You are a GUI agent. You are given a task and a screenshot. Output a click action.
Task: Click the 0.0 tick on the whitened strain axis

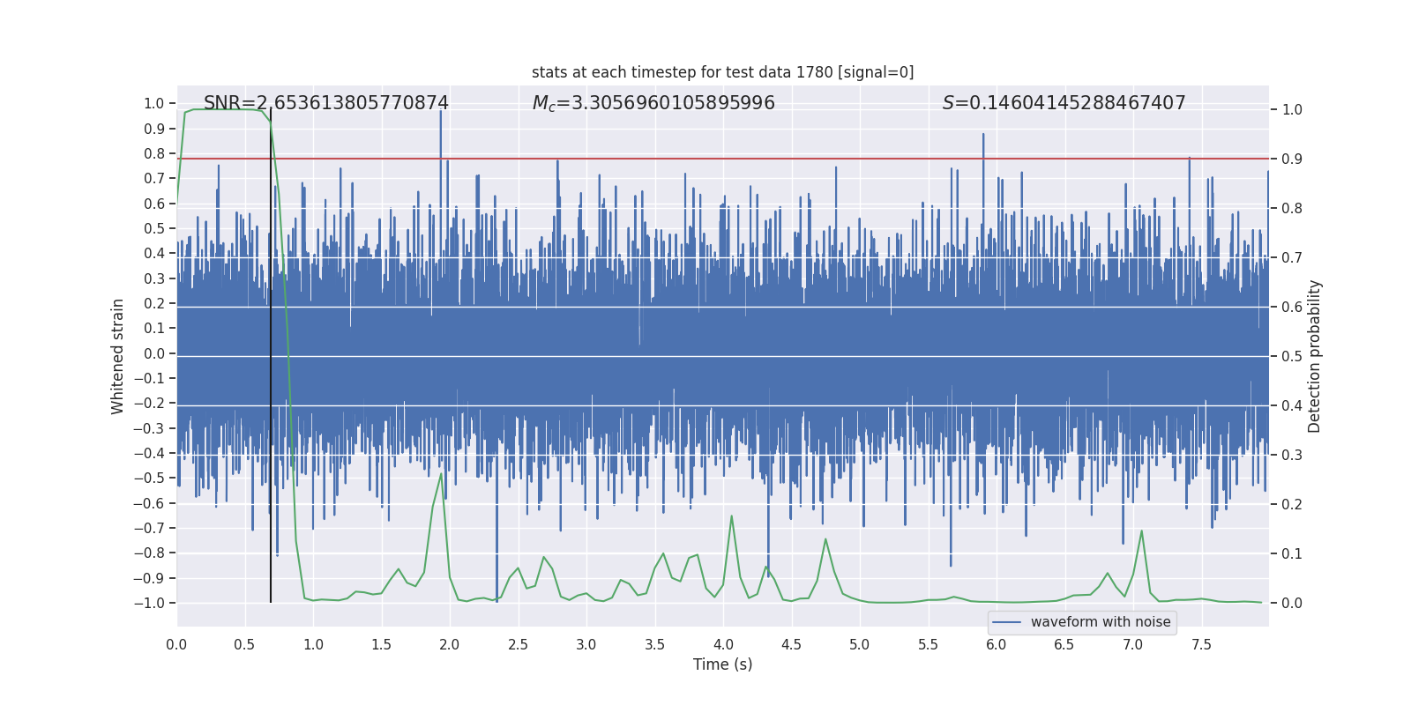[x=154, y=353]
